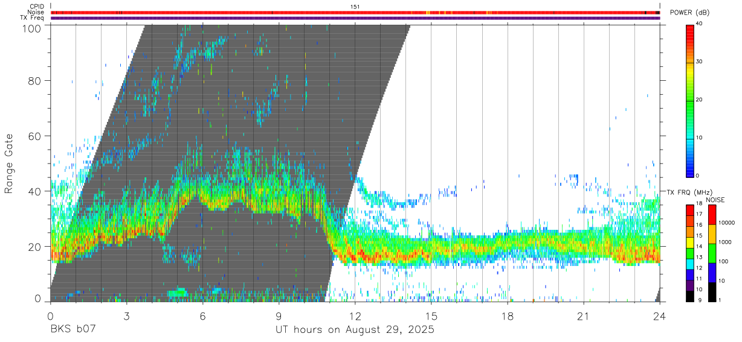Click the 100 tick on Range Gate axis
The width and height of the screenshot is (742, 342).
pos(32,28)
